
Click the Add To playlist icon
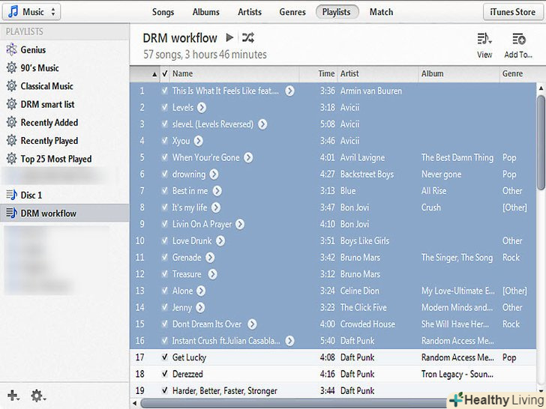pyautogui.click(x=518, y=40)
